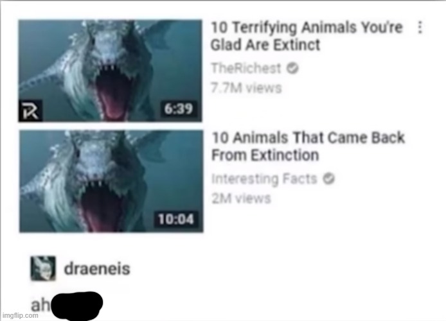Click the 10:04 duration badge

point(176,219)
